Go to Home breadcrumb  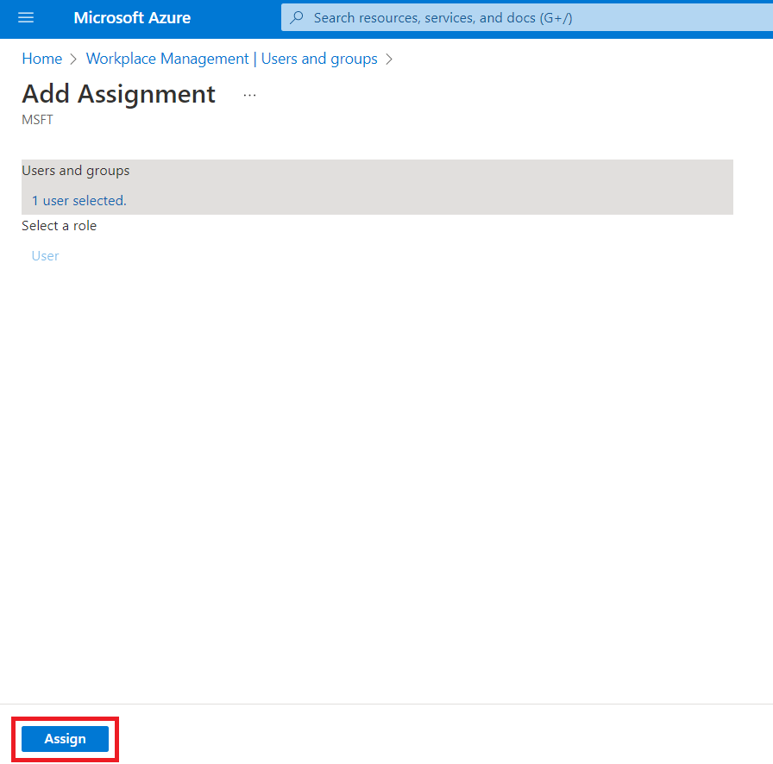tap(42, 59)
